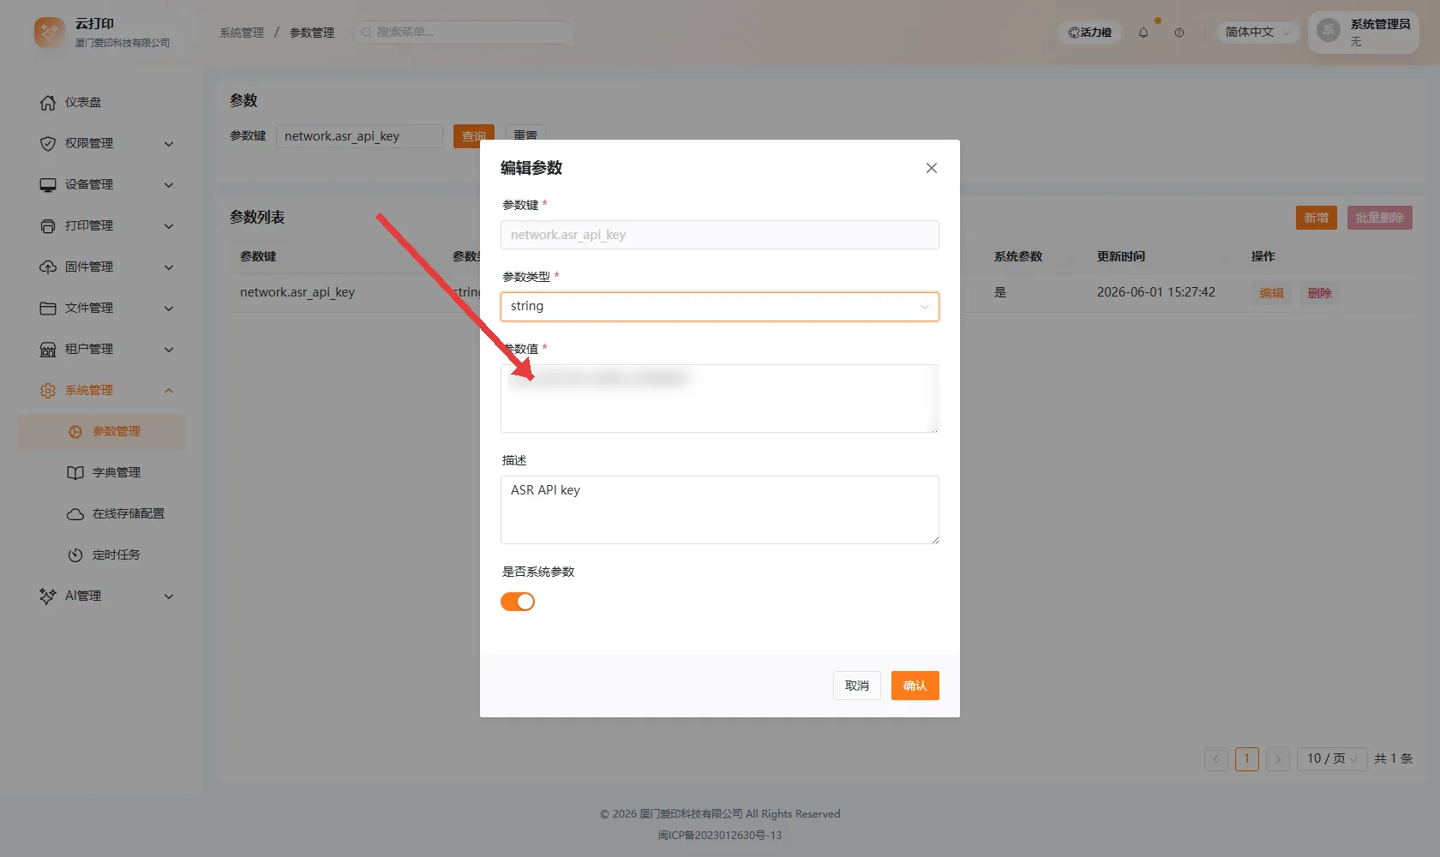Click the 参数管理 breadcrumb
Image resolution: width=1440 pixels, height=857 pixels.
312,33
